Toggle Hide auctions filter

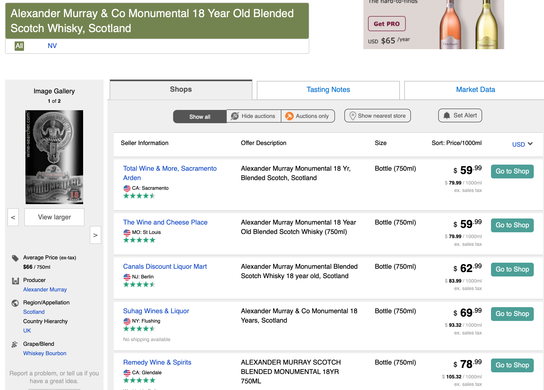253,116
